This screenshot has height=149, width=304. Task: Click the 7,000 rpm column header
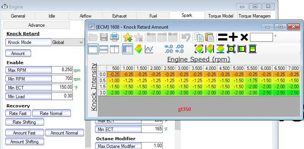click(293, 68)
